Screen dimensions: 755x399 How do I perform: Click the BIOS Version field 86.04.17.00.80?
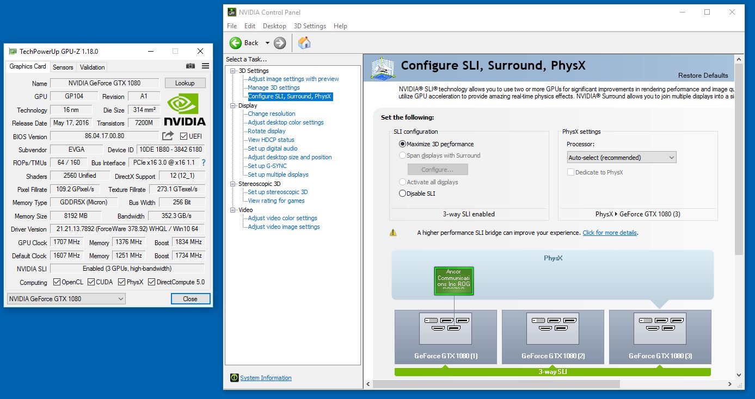[105, 136]
